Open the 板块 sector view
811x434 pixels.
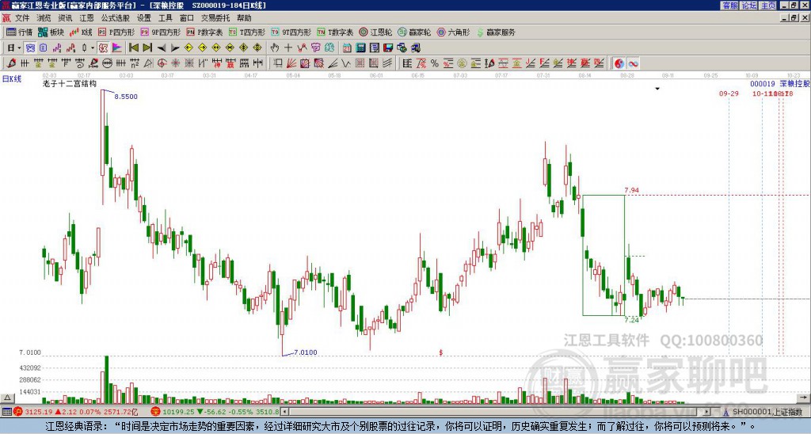coord(51,32)
